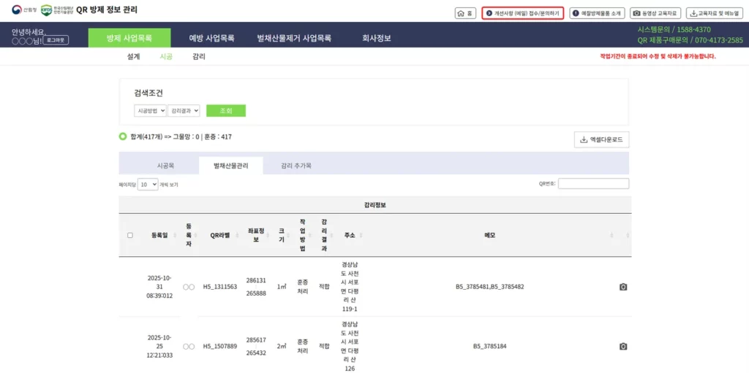
Task: Click the QR번호 search input field
Action: coord(593,184)
